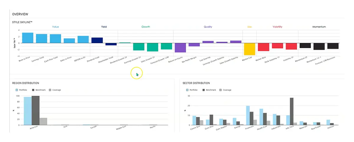Select the Book to Price bar
354x142 pixels.
[28, 38]
